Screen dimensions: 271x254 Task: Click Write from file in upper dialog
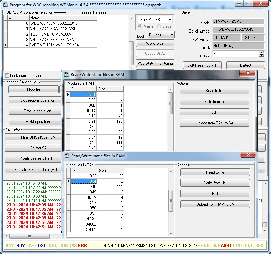214,102
